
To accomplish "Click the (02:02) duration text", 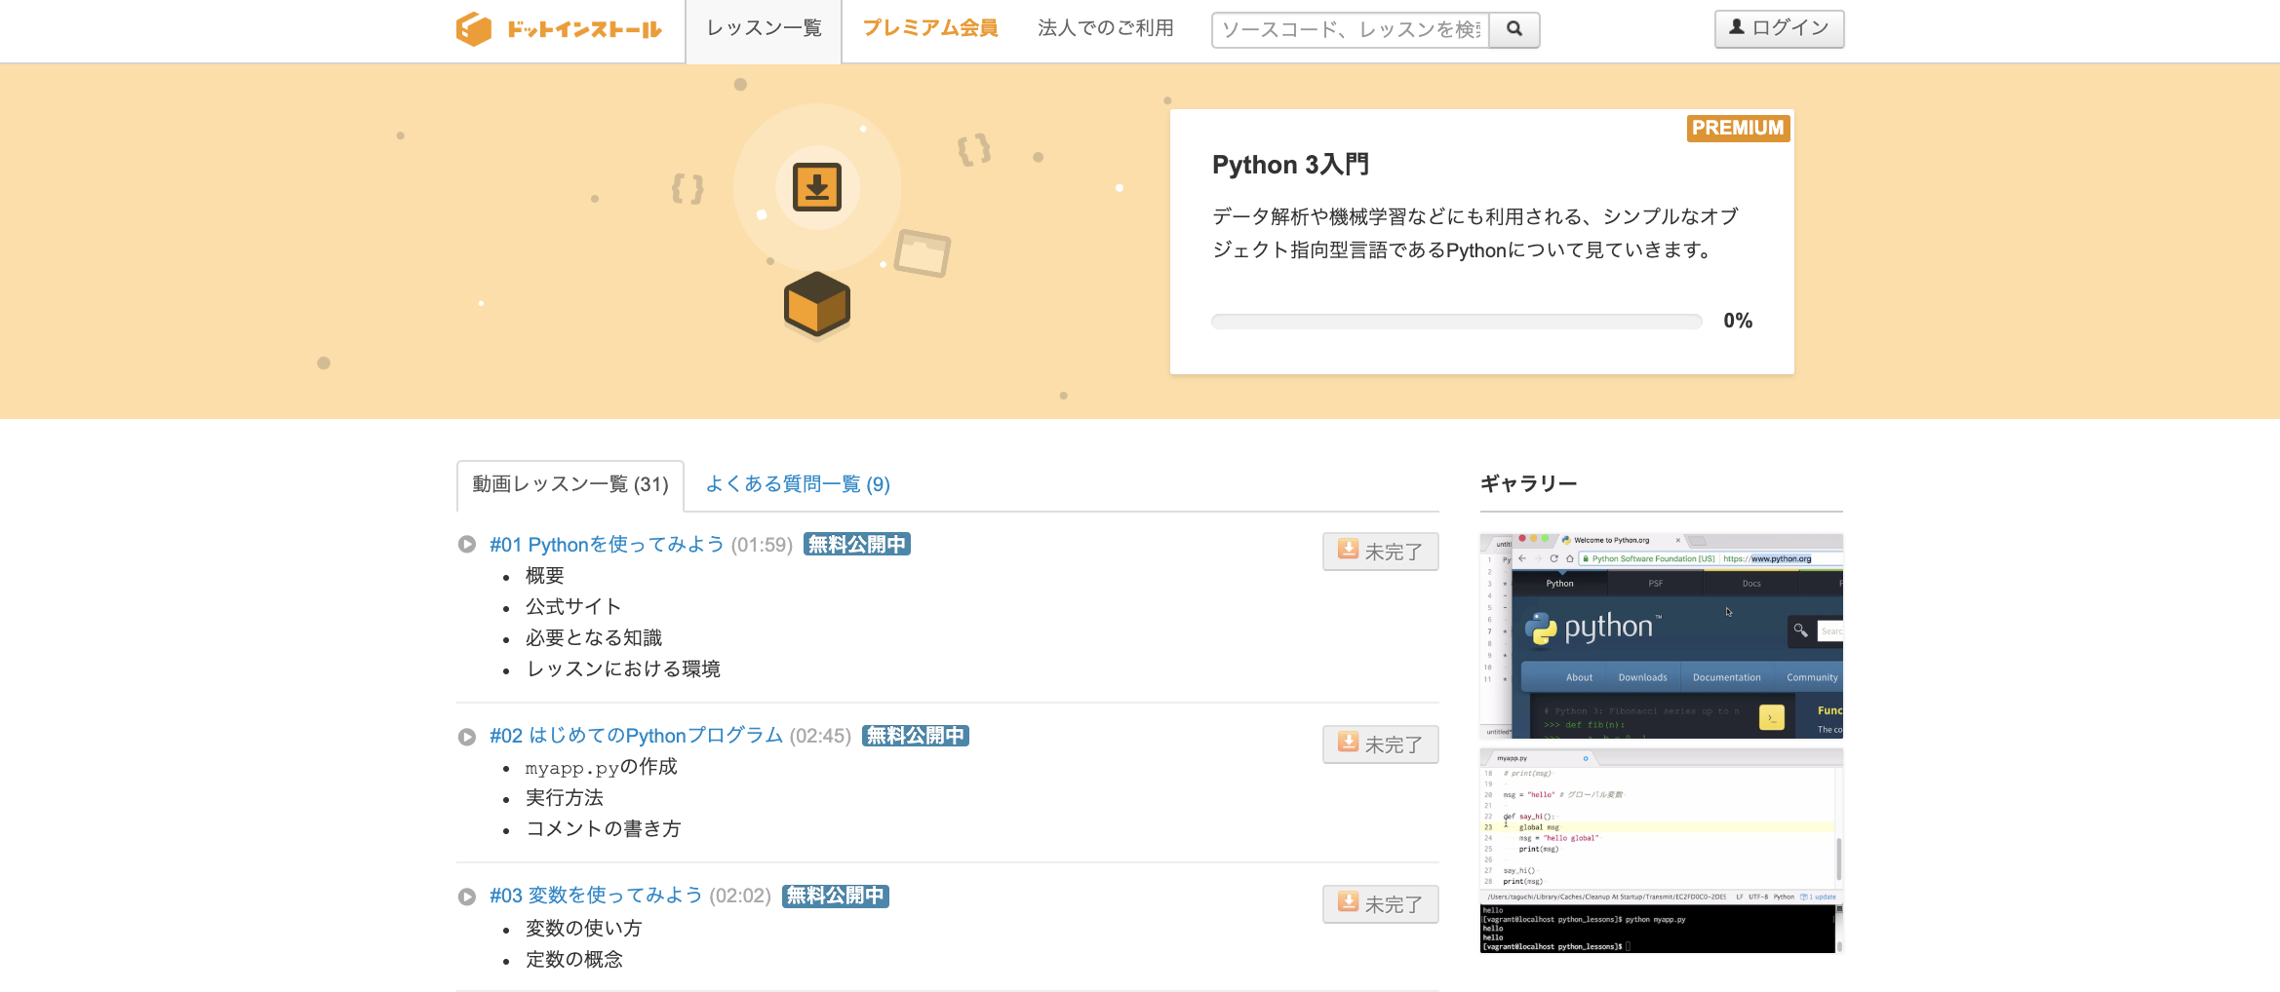I will [740, 896].
